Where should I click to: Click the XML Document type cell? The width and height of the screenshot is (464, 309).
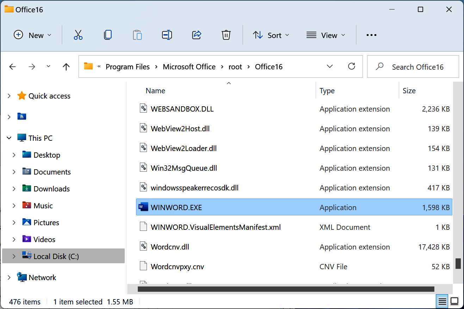345,227
